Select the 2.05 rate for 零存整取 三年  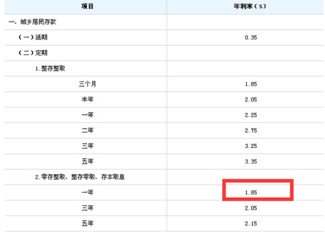point(251,208)
